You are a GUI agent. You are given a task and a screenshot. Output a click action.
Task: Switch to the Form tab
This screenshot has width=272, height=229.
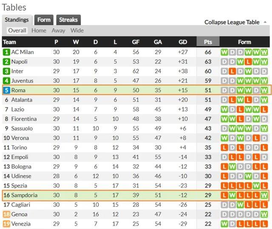(44, 20)
